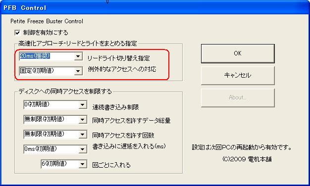Click the (C)2009 電机本舗 copyright text
Screen dimensions: 310x186
[x=247, y=159]
